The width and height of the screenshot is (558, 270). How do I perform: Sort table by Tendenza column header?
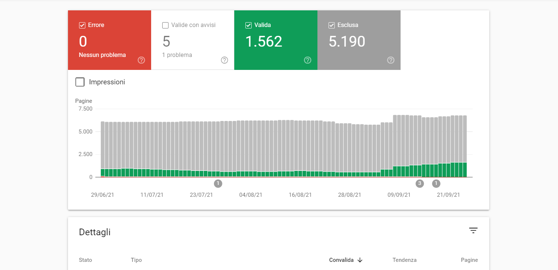(x=405, y=260)
